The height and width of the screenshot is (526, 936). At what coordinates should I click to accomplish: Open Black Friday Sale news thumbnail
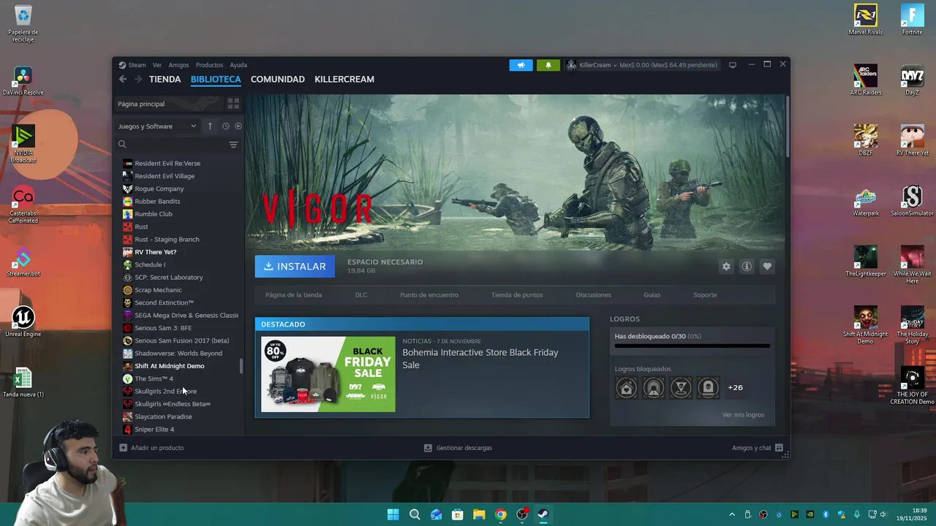pos(328,374)
